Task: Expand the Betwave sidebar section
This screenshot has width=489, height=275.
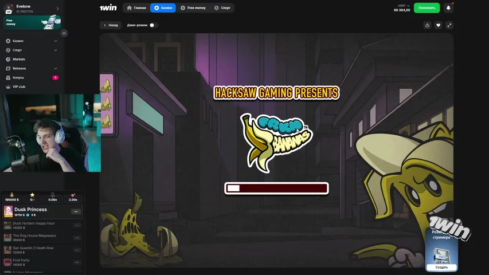Action: pyautogui.click(x=56, y=68)
